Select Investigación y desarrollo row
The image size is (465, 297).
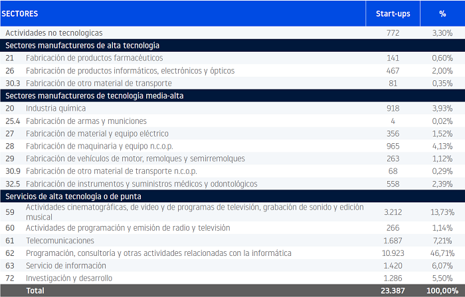coord(69,278)
